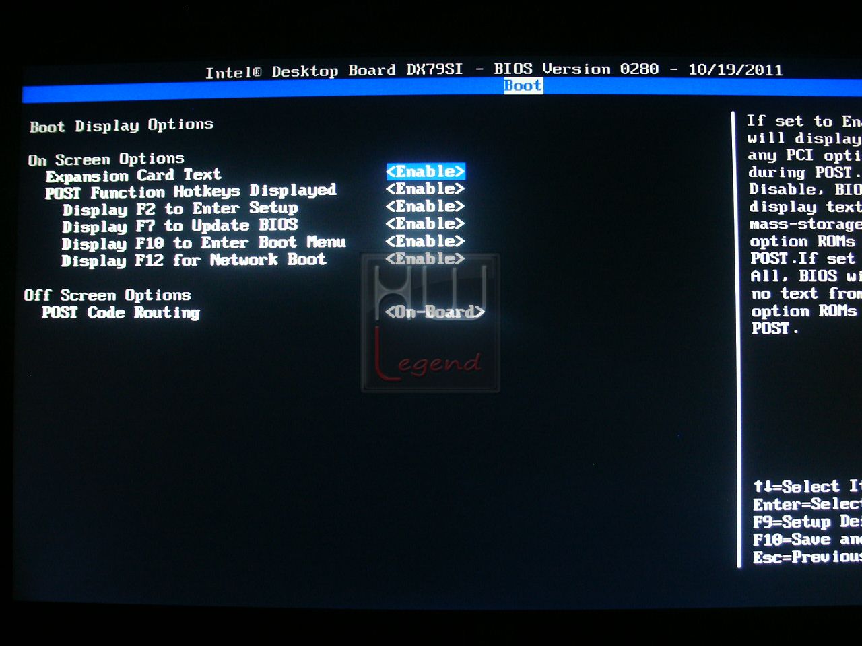
Task: Select Display F10 to Enter Boot Menu label
Action: [x=203, y=243]
